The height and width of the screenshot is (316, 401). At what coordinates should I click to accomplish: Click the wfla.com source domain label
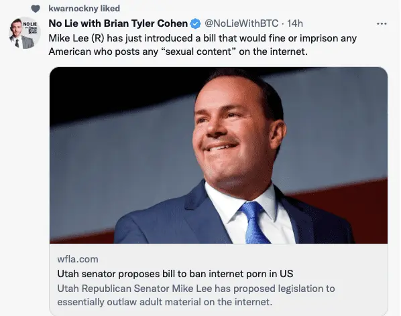pyautogui.click(x=78, y=259)
